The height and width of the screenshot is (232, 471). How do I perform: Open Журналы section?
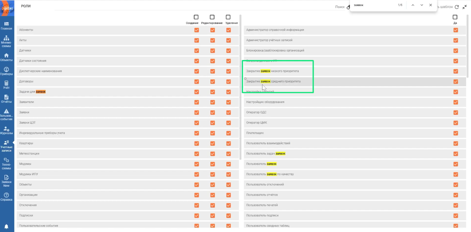pos(6,130)
